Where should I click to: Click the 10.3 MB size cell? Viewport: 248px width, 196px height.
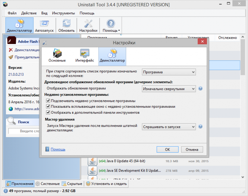click(172, 161)
